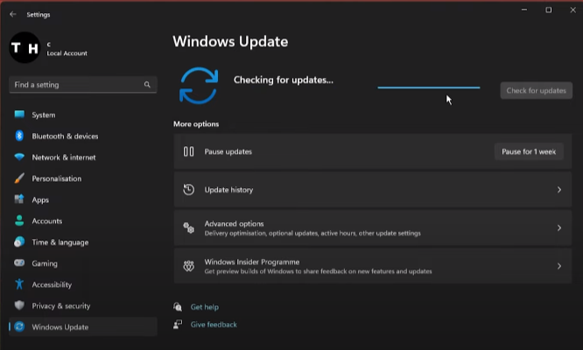Viewport: 583px width, 350px height.
Task: Click the Bluetooth icon in sidebar
Action: click(x=19, y=136)
